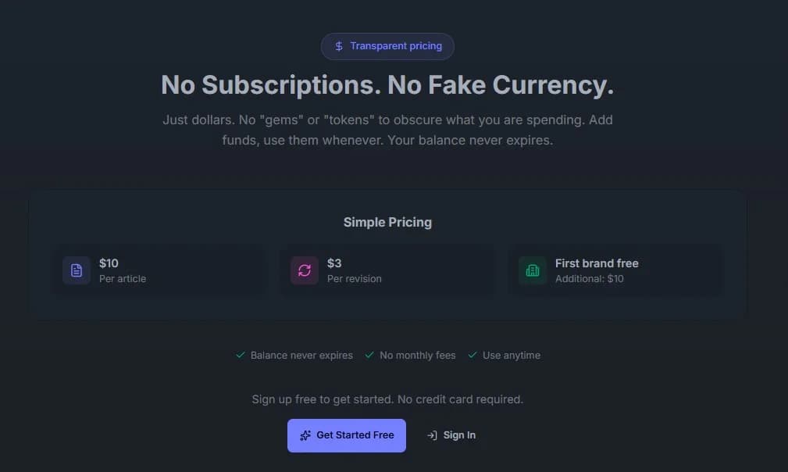
Task: Click the sparkles icon on Get Started
Action: point(304,435)
